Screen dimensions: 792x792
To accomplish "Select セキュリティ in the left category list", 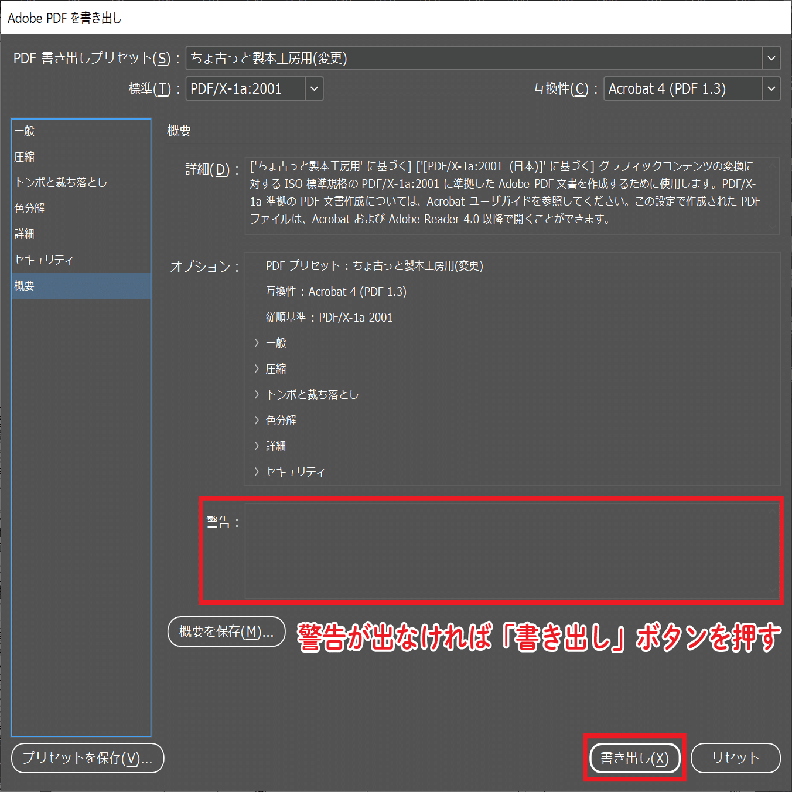I will point(81,260).
